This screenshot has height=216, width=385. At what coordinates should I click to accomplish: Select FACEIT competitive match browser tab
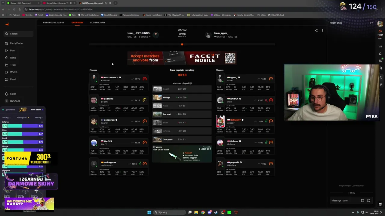click(x=94, y=3)
